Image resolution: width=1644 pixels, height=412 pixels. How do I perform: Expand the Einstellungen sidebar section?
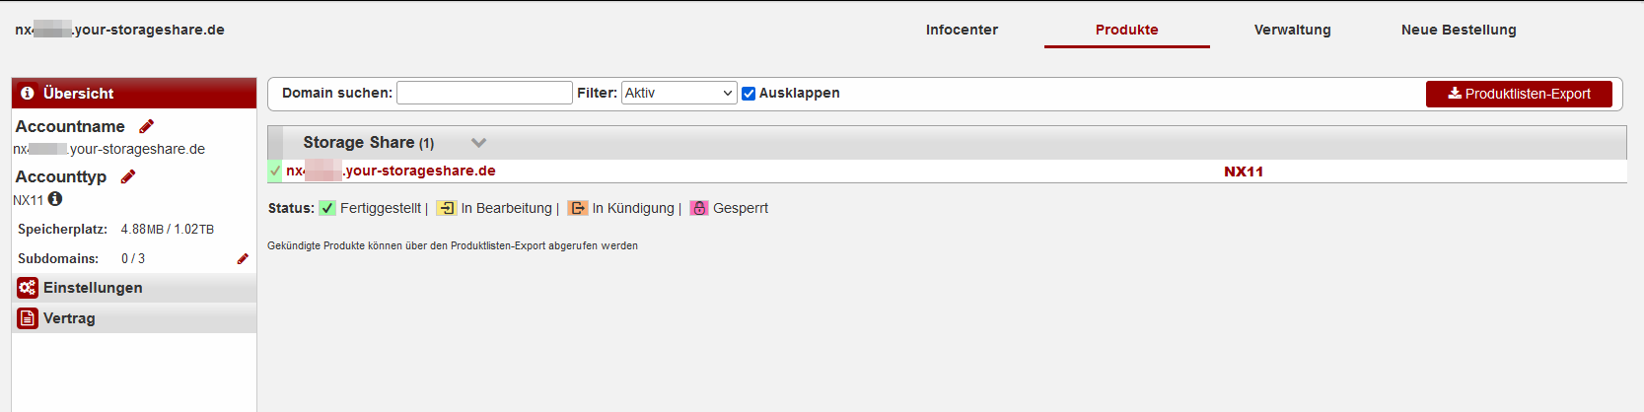coord(93,288)
